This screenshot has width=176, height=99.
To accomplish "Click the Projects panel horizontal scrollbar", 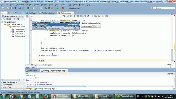I will 11,80.
